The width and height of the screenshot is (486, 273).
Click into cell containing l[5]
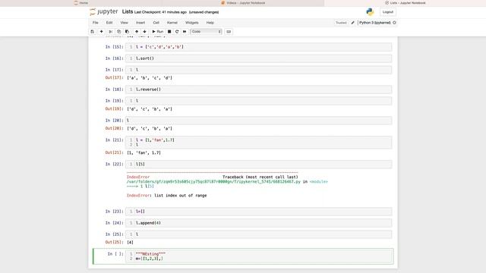[258, 164]
